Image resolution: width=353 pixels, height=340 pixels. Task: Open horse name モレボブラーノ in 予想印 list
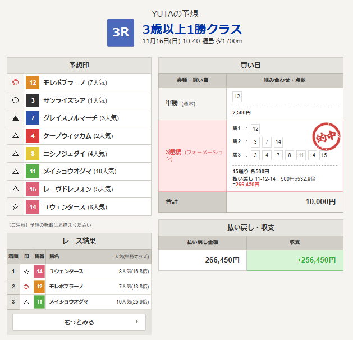63,83
